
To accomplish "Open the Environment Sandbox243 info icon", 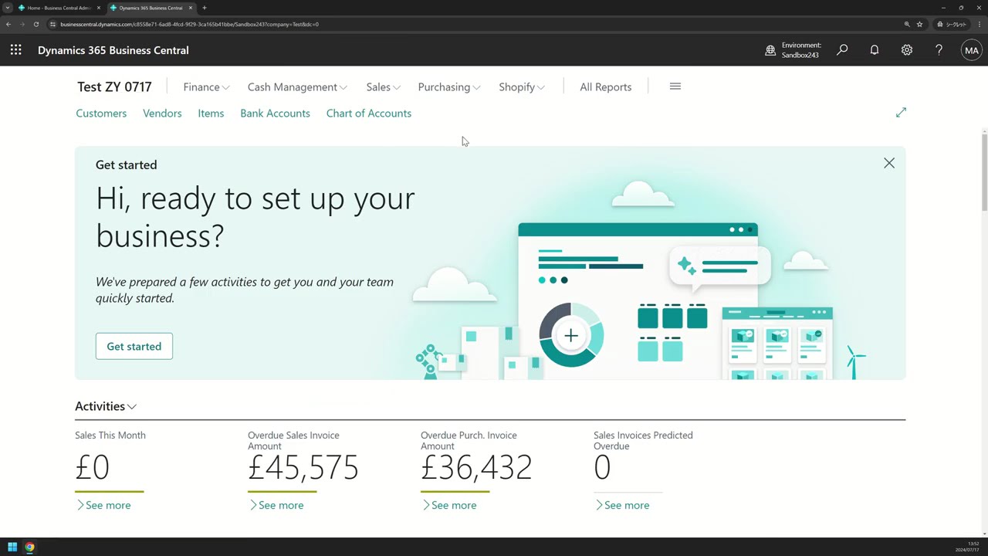I will [770, 50].
